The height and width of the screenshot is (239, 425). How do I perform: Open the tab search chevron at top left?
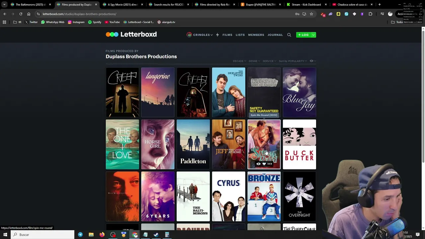point(4,5)
